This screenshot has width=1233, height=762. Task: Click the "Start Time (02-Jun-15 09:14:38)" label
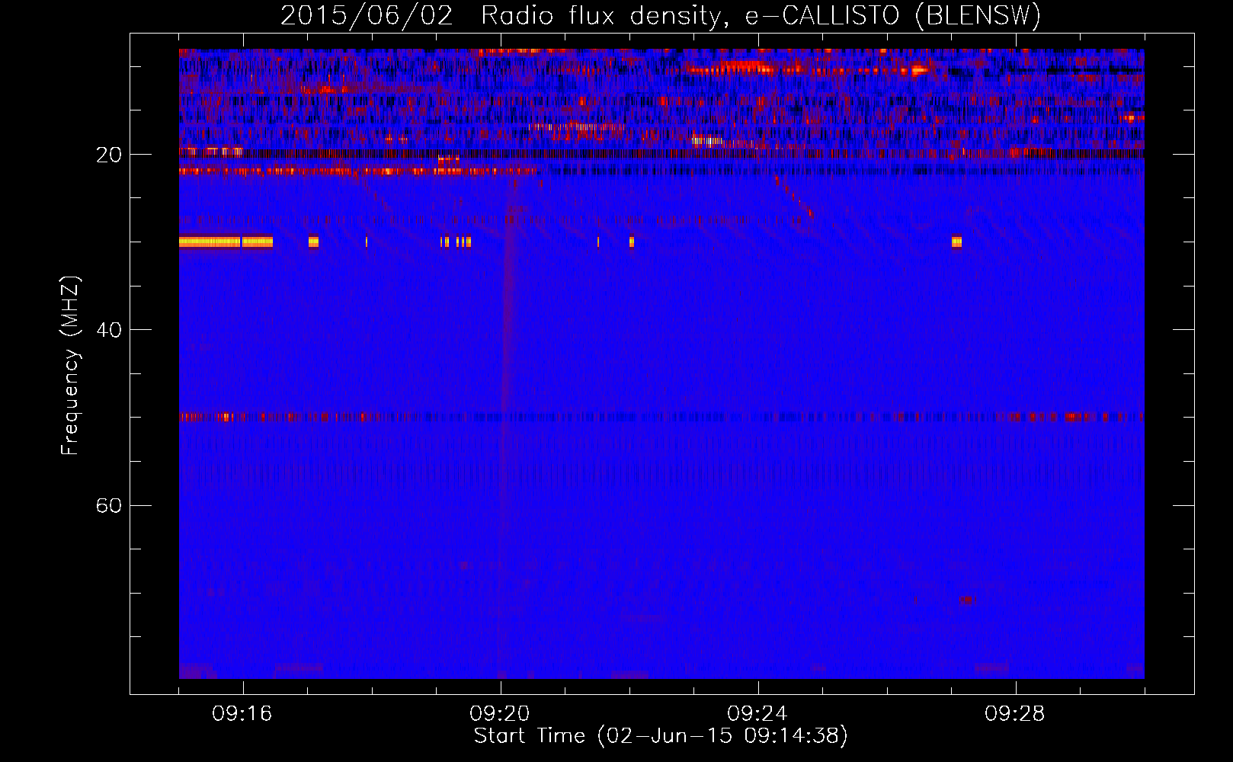tap(661, 736)
